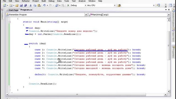Open the Project menu
Screen dimensions: 176x99
point(35,1)
